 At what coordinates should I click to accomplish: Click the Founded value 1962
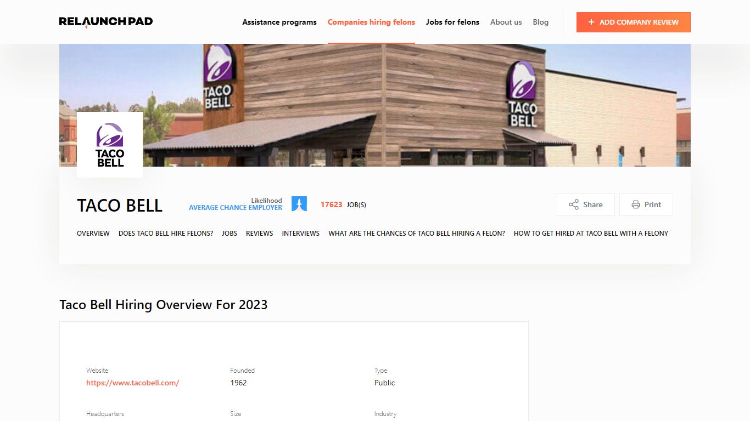click(x=238, y=383)
